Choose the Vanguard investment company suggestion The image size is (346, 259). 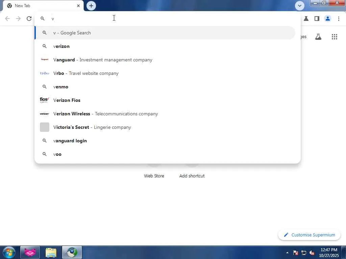(x=165, y=60)
